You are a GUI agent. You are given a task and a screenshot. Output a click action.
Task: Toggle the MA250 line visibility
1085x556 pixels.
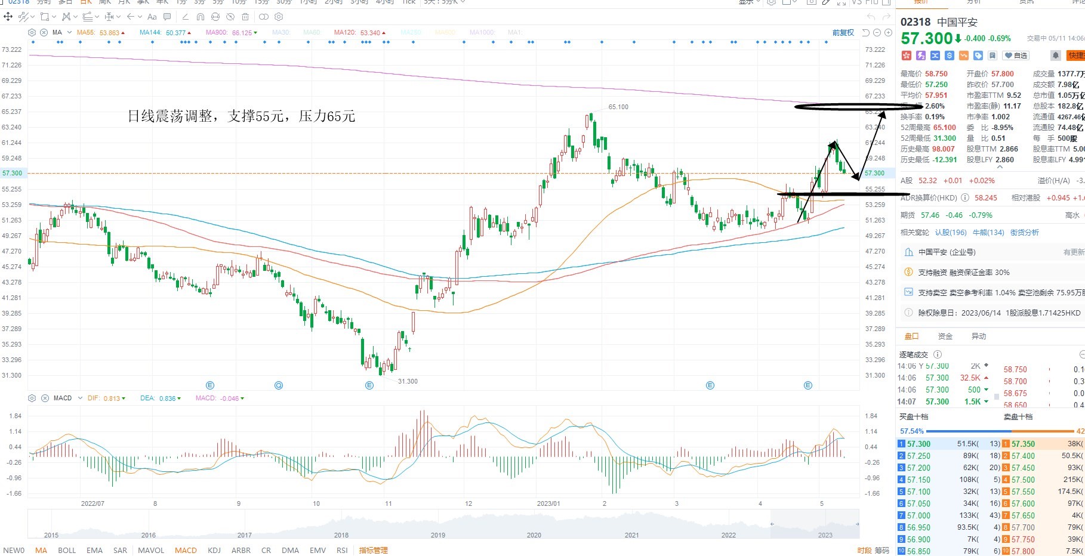click(x=411, y=32)
